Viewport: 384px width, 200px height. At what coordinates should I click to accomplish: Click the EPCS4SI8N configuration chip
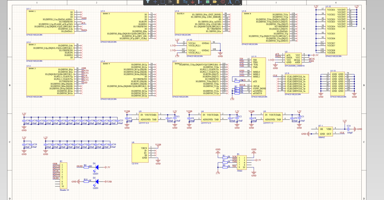293,59
